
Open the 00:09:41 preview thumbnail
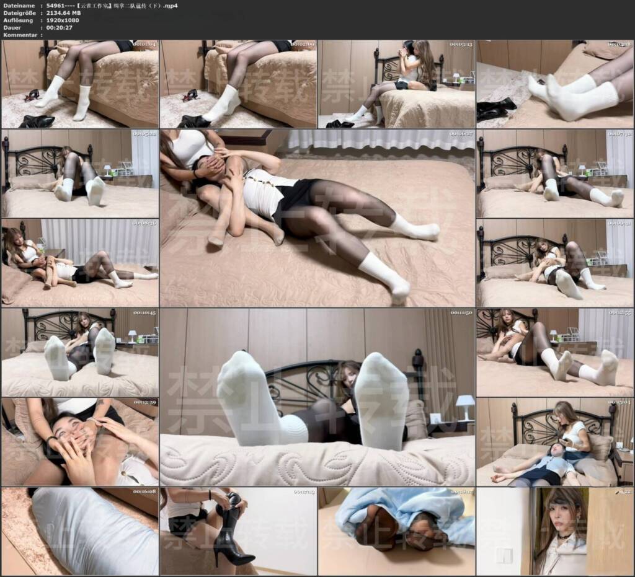[555, 263]
